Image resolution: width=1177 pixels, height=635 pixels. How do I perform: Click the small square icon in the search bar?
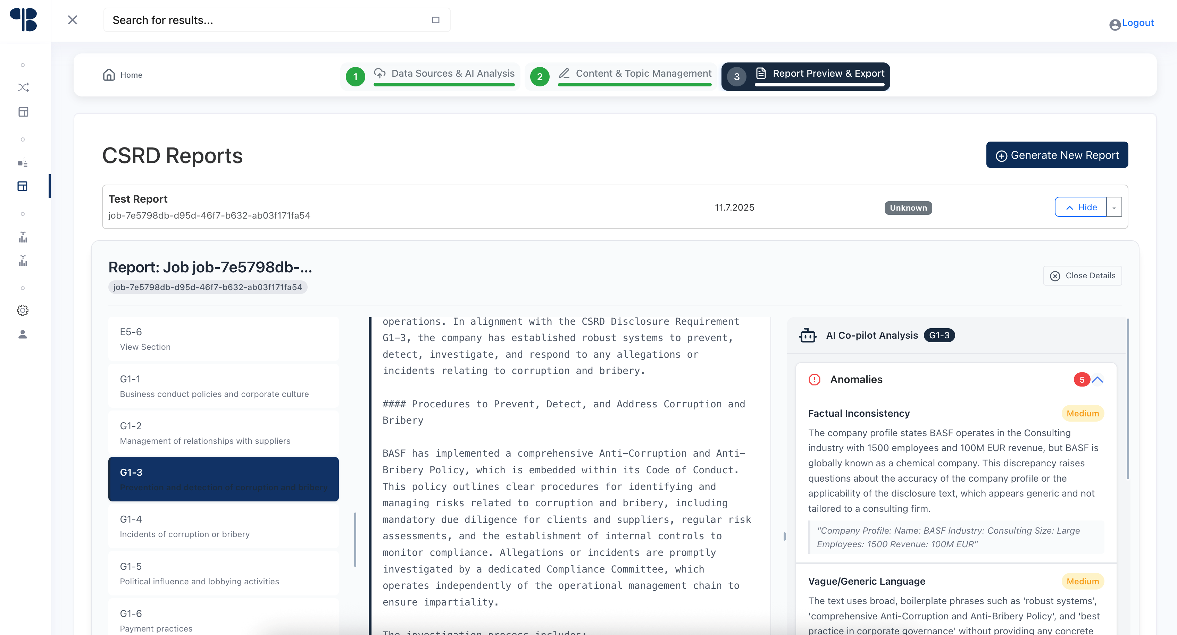(435, 20)
